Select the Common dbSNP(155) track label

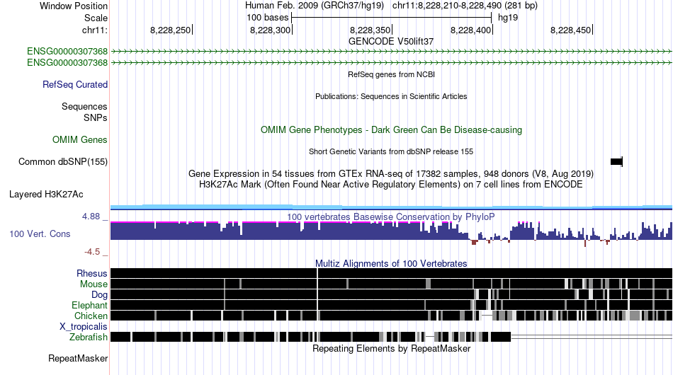tap(62, 161)
